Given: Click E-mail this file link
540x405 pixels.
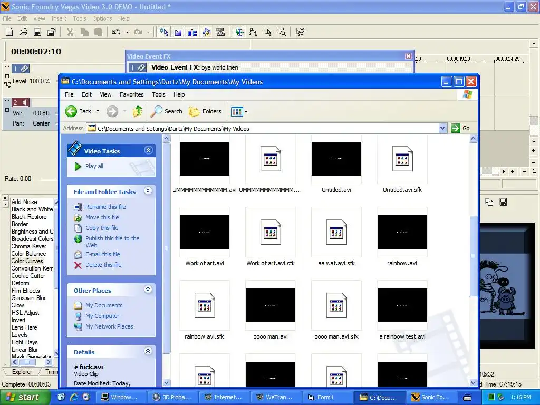Looking at the screenshot, I should (103, 254).
